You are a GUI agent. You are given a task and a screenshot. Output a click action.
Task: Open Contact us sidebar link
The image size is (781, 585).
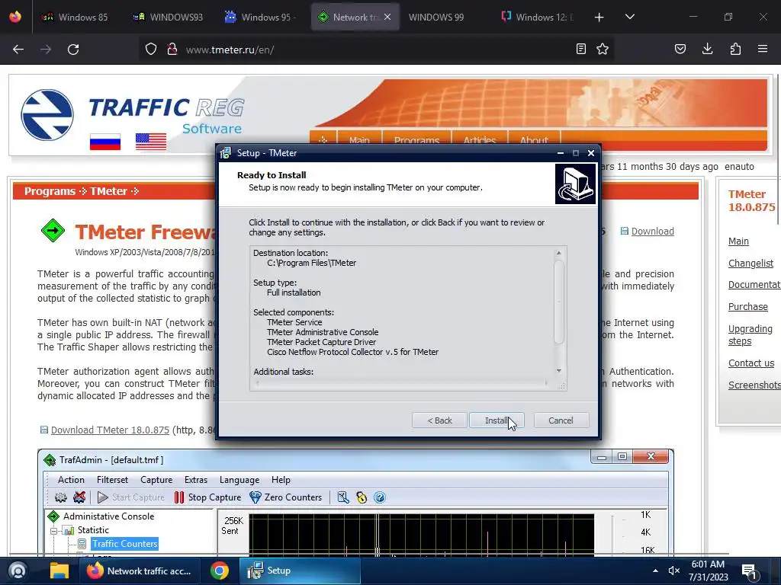751,363
